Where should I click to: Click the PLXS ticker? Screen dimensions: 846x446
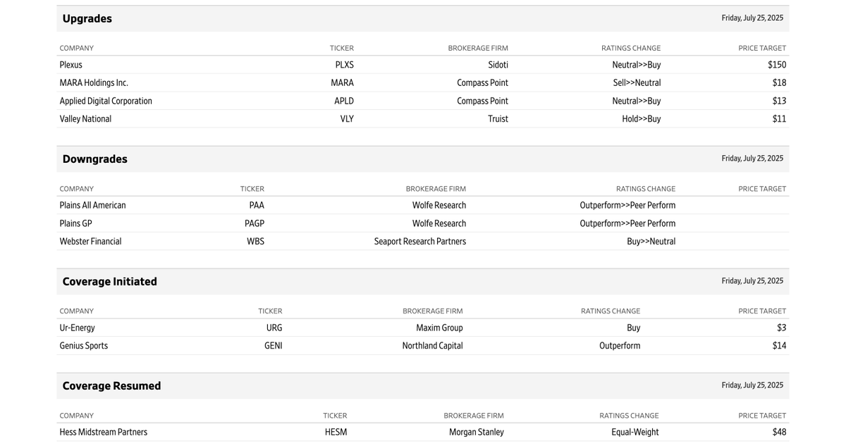coord(345,65)
